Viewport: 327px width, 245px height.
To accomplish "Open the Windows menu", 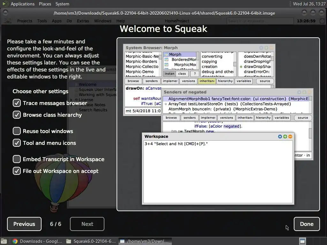I will [x=103, y=21].
